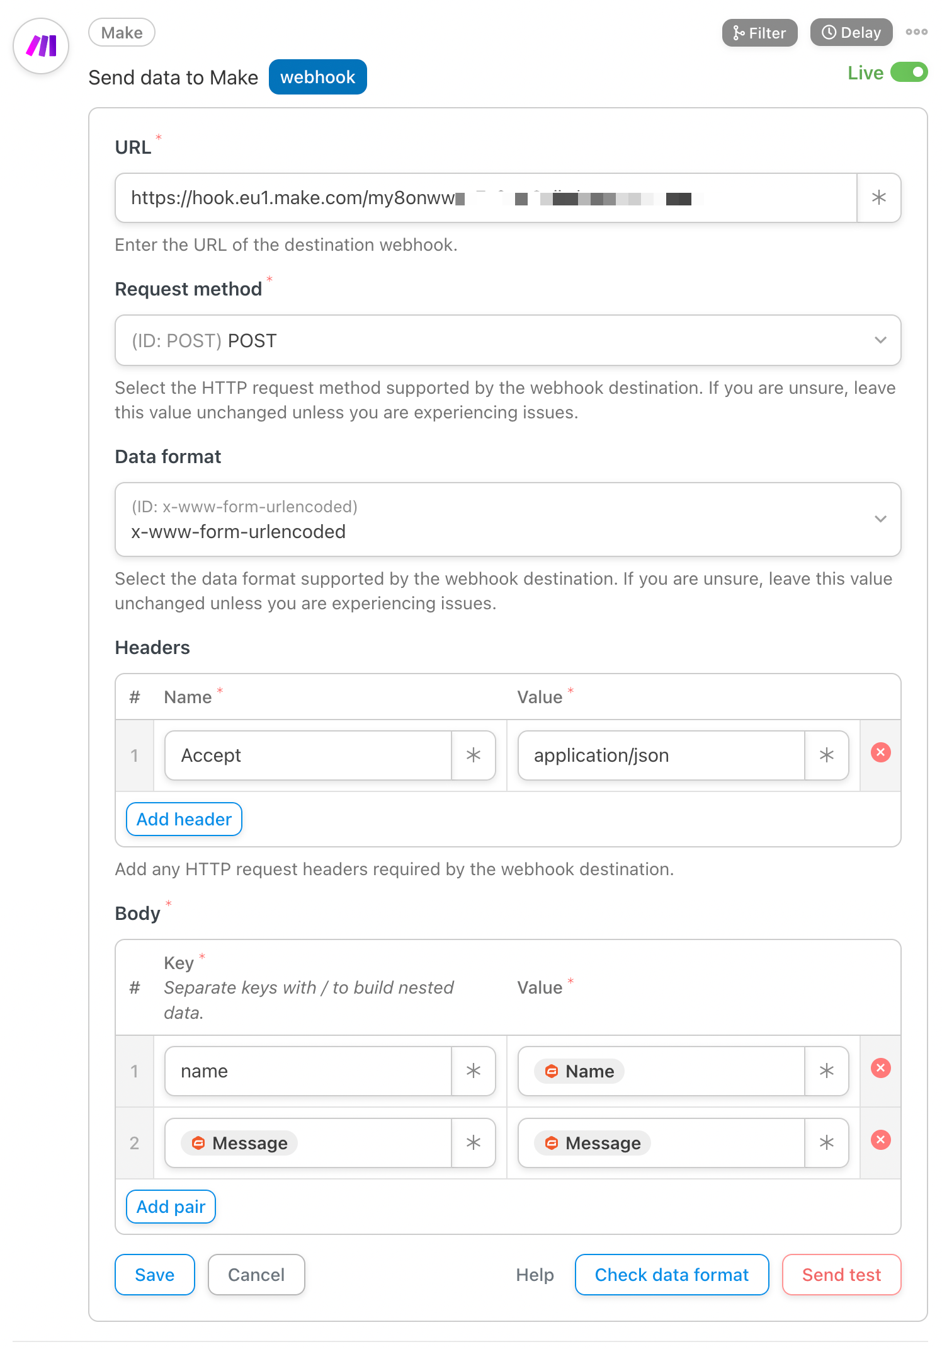This screenshot has width=942, height=1349.
Task: Edit the body key field 'name'
Action: tap(308, 1071)
